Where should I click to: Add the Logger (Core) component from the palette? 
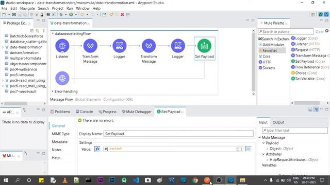[x=304, y=38]
